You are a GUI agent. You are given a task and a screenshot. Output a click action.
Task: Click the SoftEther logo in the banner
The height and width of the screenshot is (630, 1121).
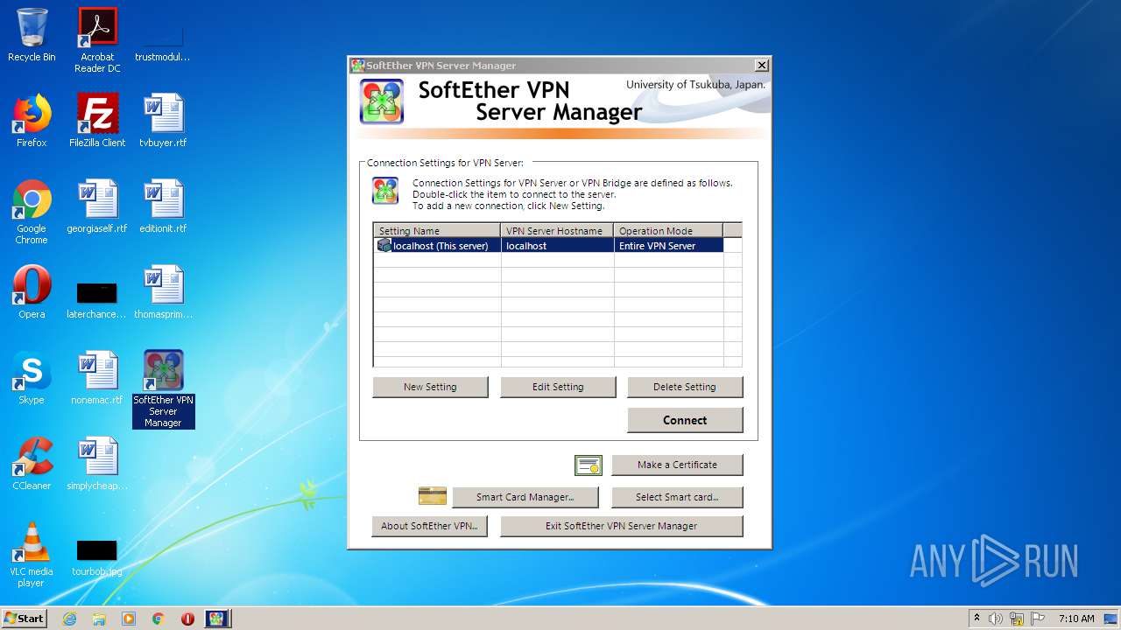(382, 101)
